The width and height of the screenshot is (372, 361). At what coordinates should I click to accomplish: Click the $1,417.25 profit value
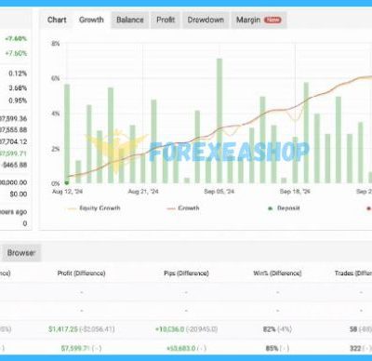pos(63,329)
